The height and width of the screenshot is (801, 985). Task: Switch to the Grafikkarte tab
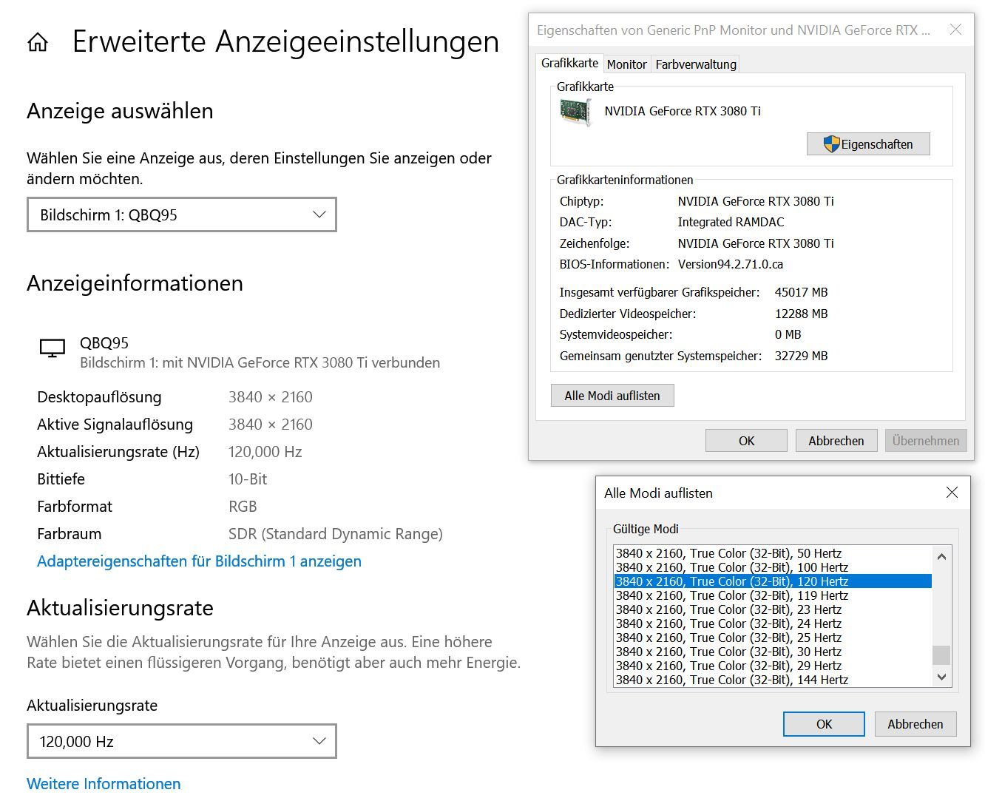(x=569, y=63)
